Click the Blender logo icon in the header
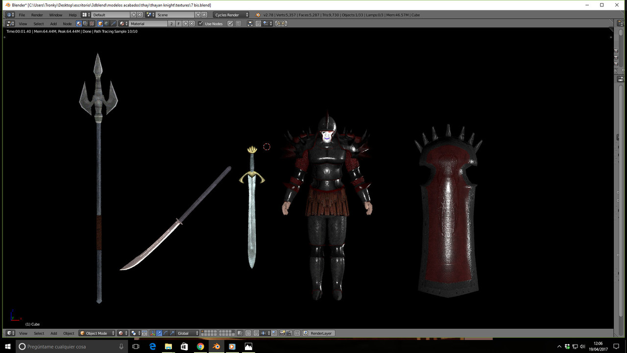Image resolution: width=627 pixels, height=353 pixels. [258, 15]
